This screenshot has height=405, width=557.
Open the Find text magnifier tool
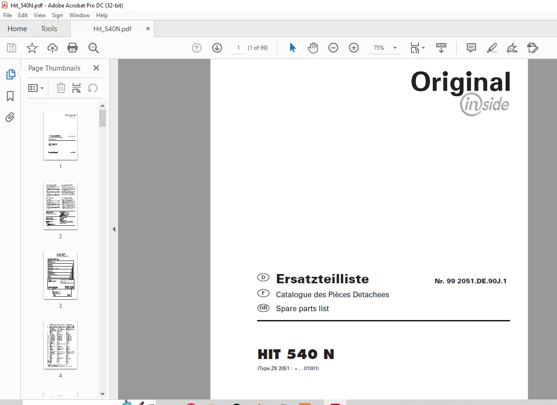[93, 48]
